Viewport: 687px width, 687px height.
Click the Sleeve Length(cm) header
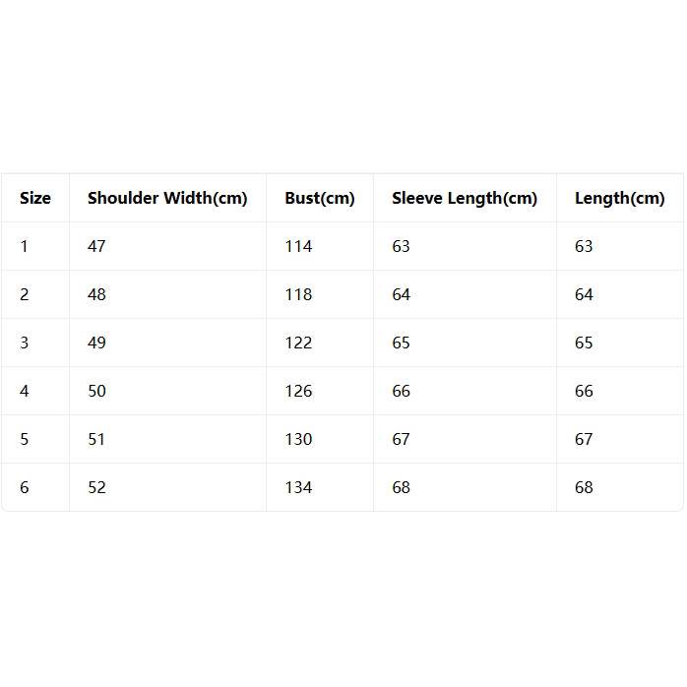[465, 198]
